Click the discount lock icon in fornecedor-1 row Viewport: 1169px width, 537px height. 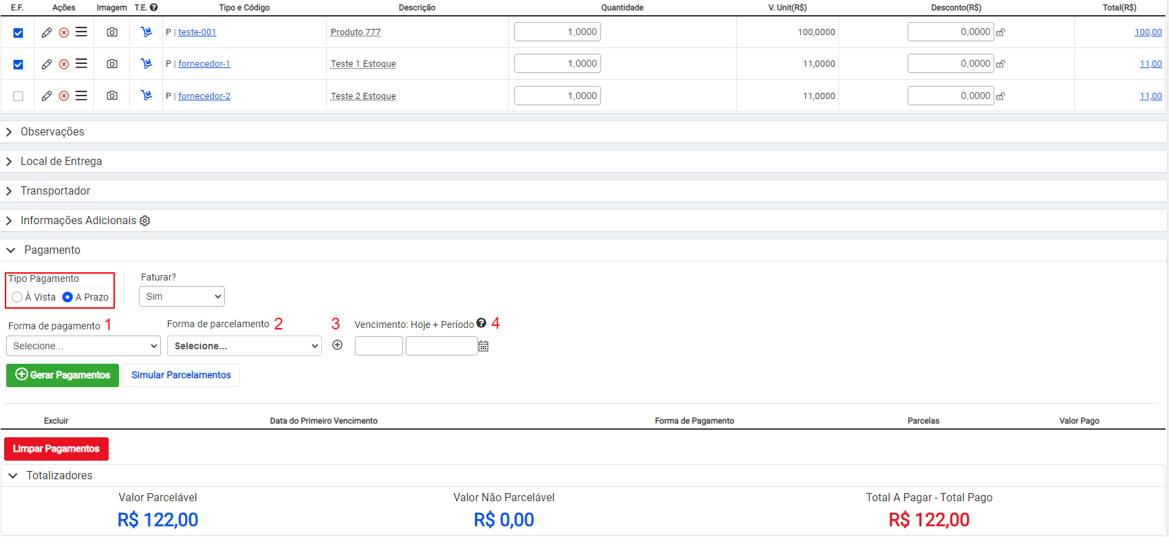(1001, 64)
